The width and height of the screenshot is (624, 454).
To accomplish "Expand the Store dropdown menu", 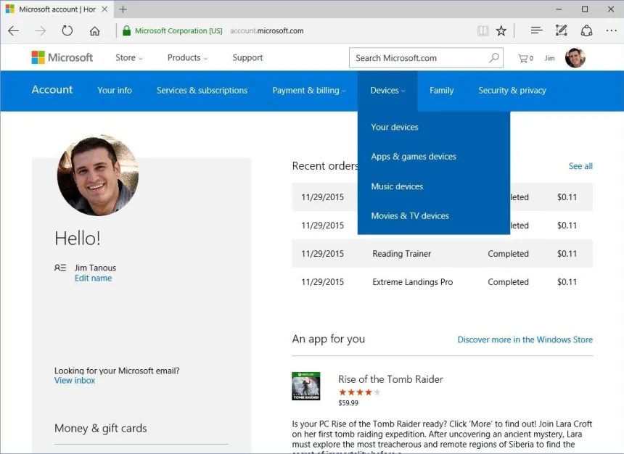I will (128, 58).
